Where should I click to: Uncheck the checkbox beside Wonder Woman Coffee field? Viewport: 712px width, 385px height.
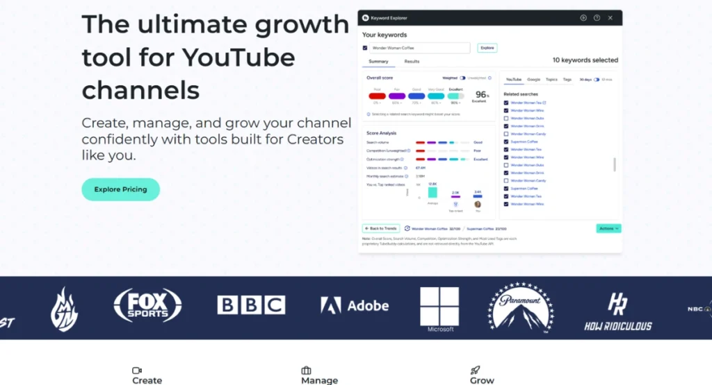[x=364, y=48]
